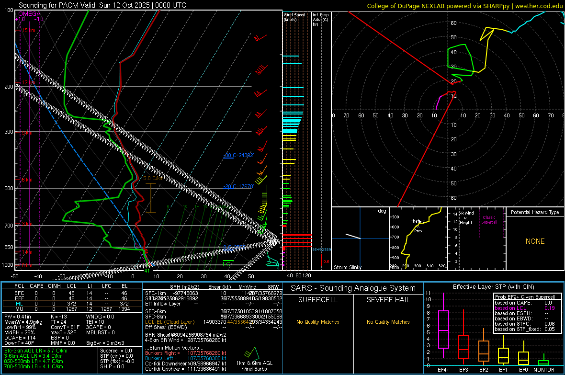Screen dimensions: 565x375
Task: Click 'No Quality Matches' under SUPERCELL
Action: pyautogui.click(x=318, y=322)
